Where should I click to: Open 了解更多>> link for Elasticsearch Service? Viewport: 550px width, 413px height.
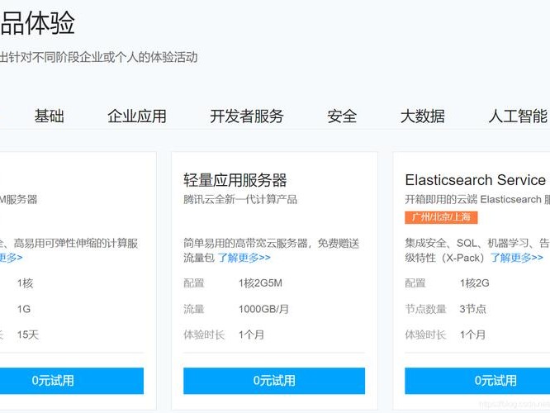(x=516, y=258)
